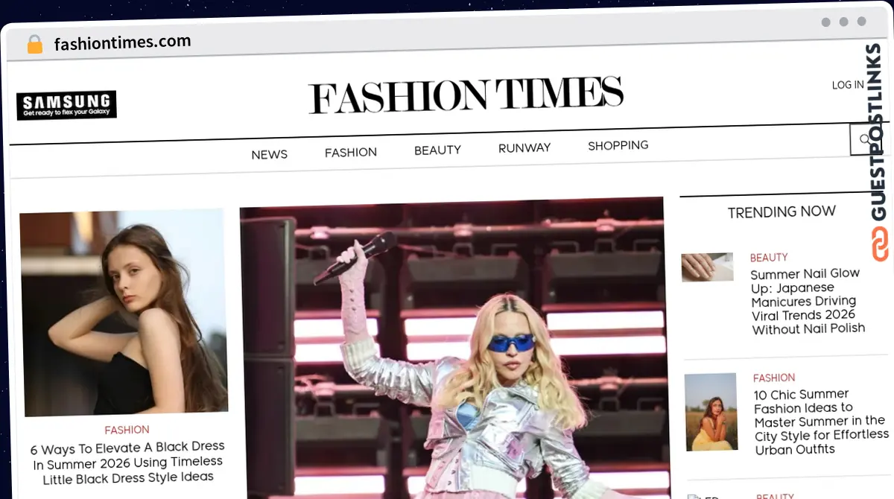Image resolution: width=894 pixels, height=499 pixels.
Task: Open the FASHION menu item
Action: pos(351,152)
